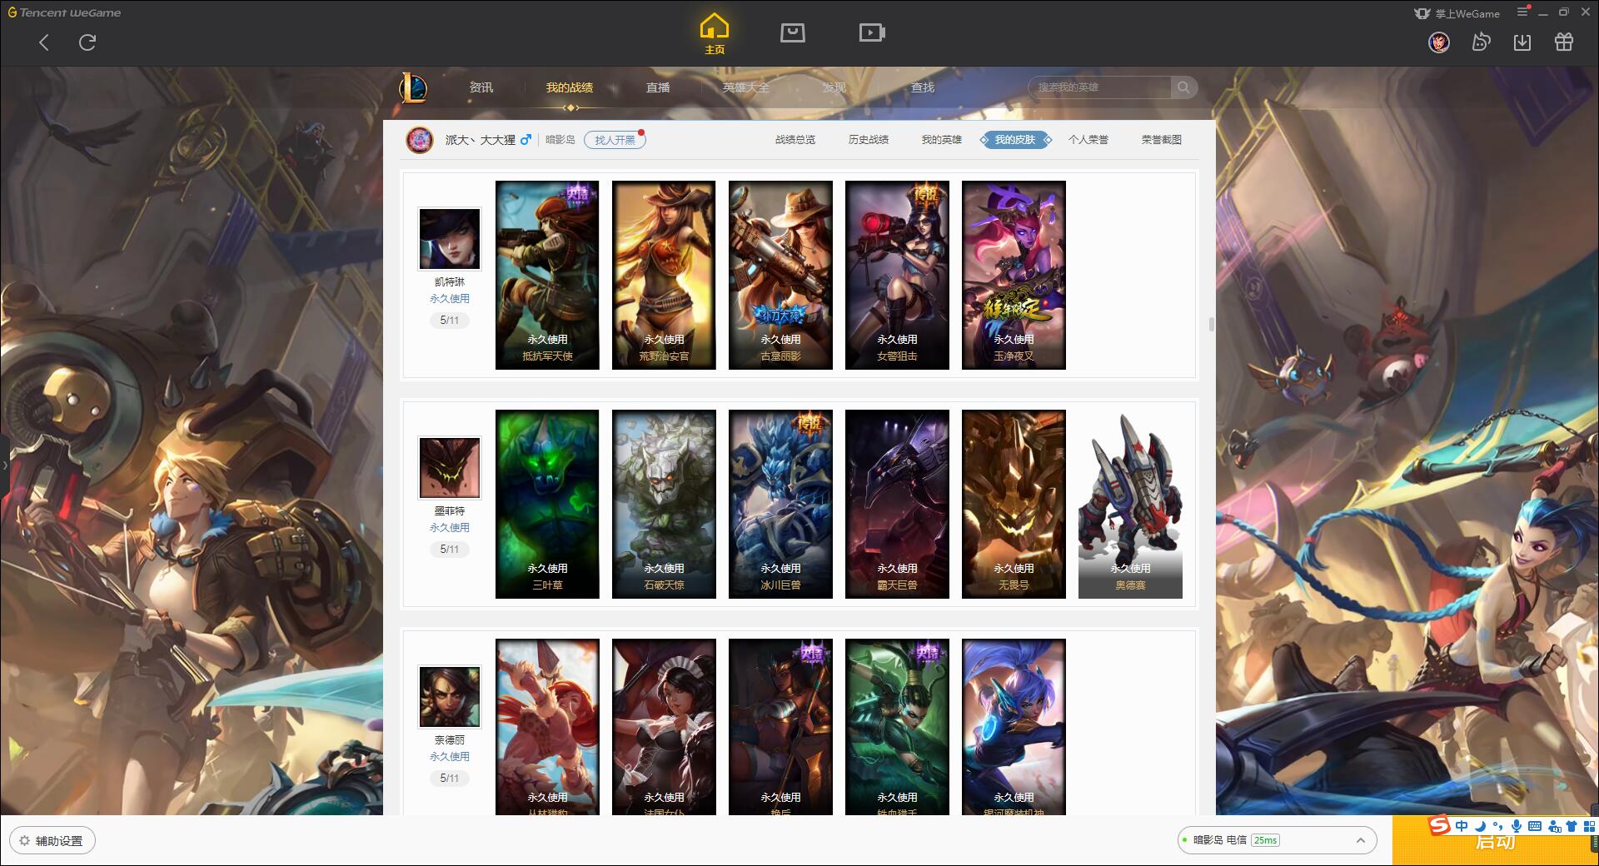This screenshot has height=866, width=1599.
Task: Open the 查找 search tab
Action: coord(923,87)
